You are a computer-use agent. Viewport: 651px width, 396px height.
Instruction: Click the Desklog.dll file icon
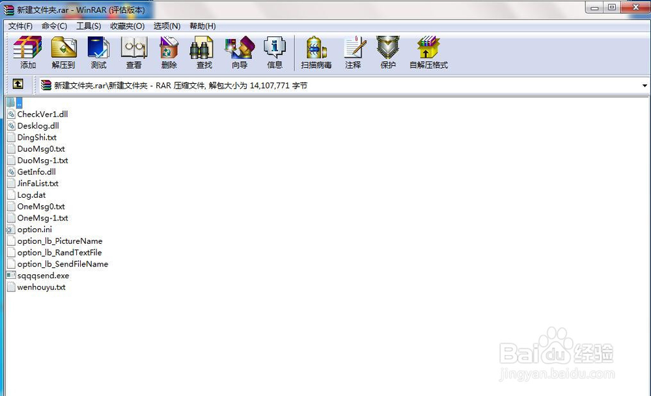[x=11, y=125]
